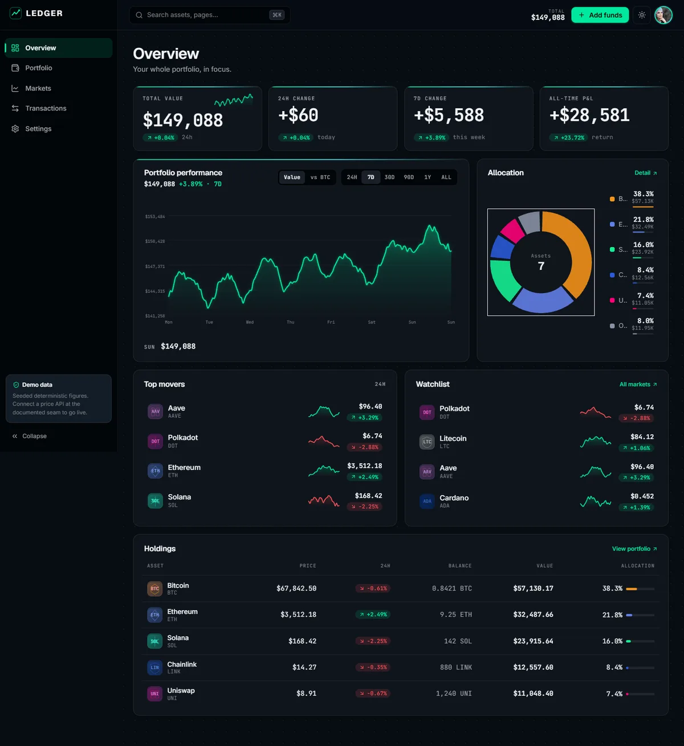The image size is (684, 746).
Task: Click the Ethereum allocation bar in Holdings
Action: tap(640, 615)
